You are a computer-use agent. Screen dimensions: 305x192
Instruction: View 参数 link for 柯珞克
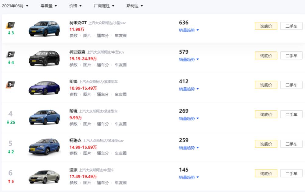[x=73, y=153]
